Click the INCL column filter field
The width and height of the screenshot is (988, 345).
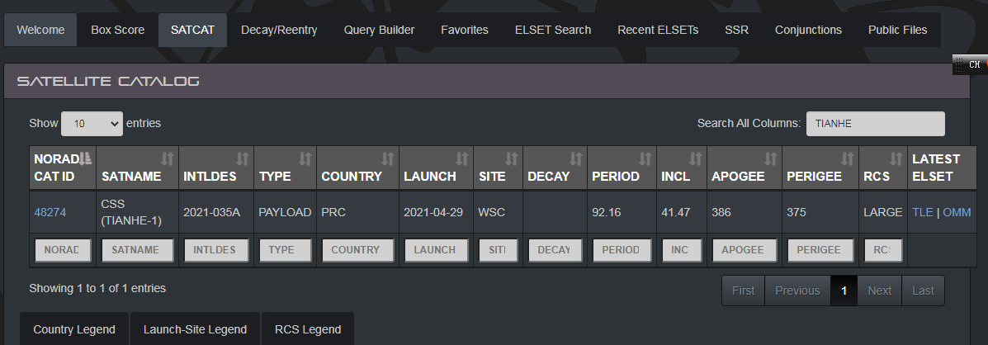click(x=682, y=250)
